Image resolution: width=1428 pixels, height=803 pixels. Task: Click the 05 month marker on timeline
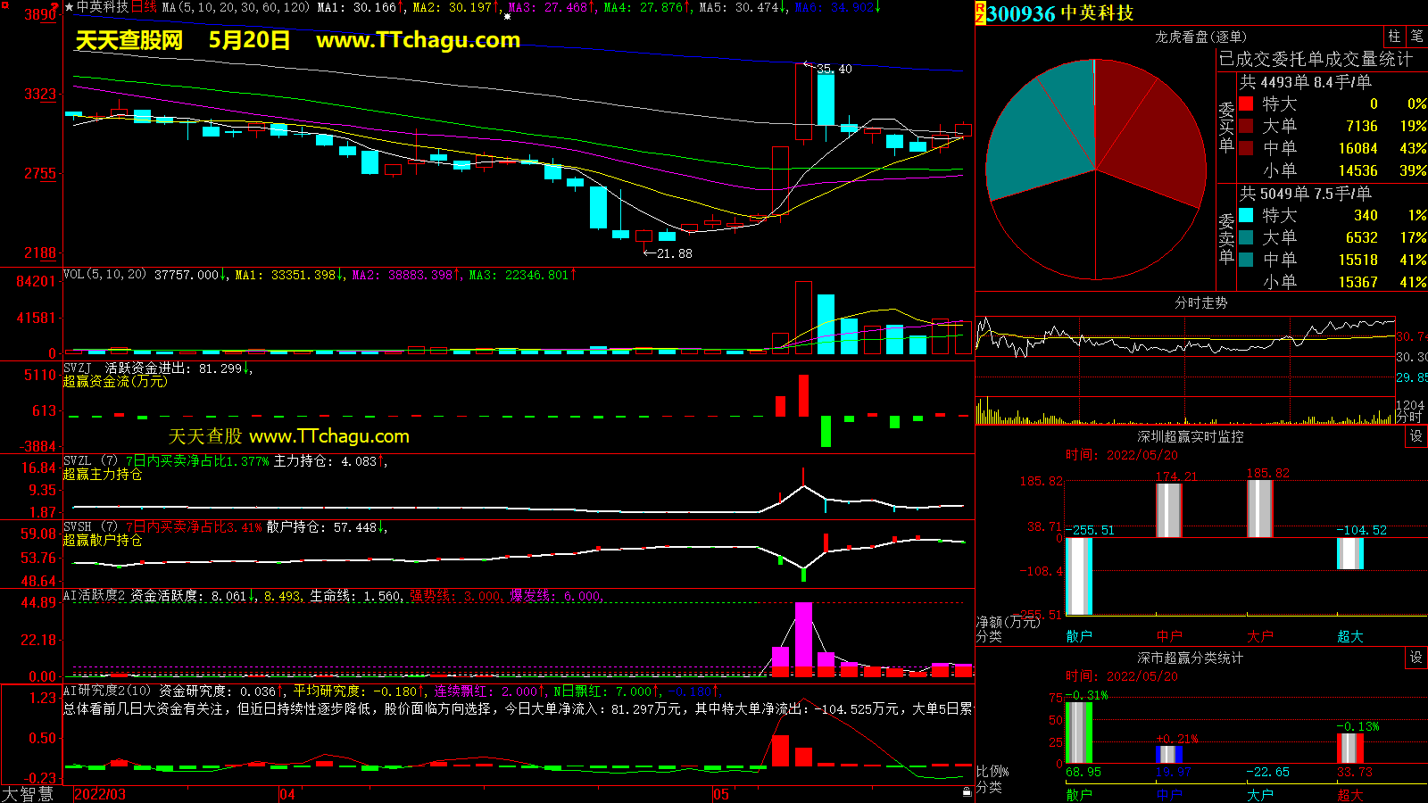(x=721, y=794)
